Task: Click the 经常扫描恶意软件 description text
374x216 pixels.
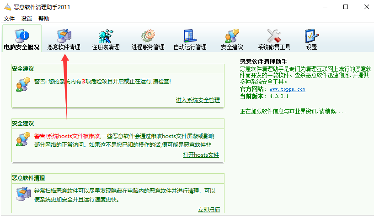Action: tap(125, 195)
